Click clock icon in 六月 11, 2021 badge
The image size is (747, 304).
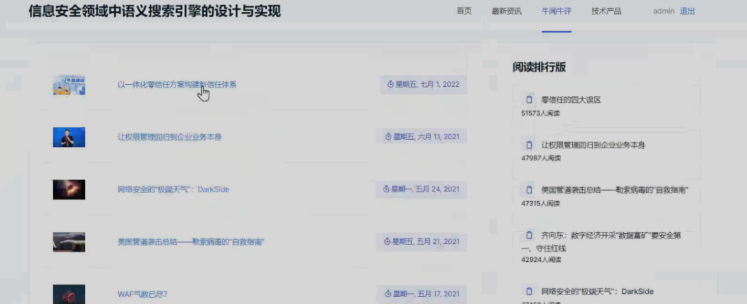388,137
